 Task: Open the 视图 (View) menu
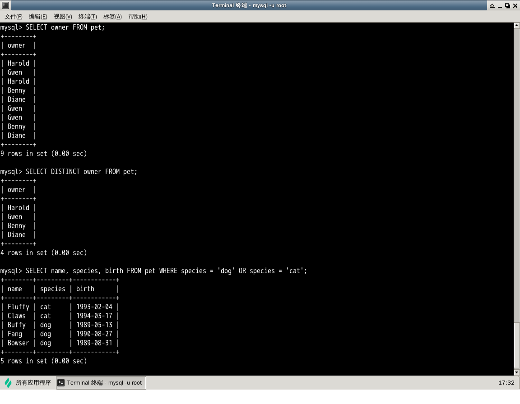click(63, 17)
